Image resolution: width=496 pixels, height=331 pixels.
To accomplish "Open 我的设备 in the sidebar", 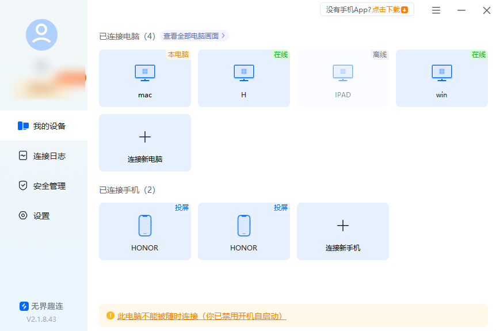I will 44,126.
